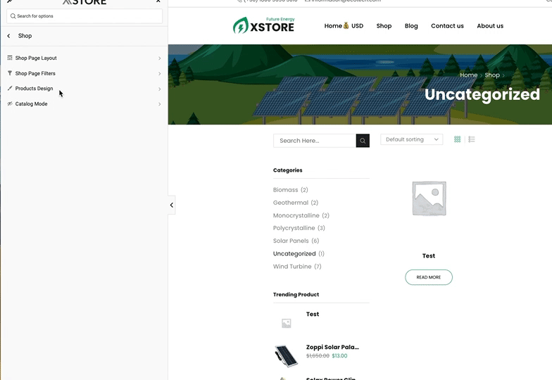Open Shop Page Layout settings
This screenshot has width=552, height=380.
click(x=84, y=58)
